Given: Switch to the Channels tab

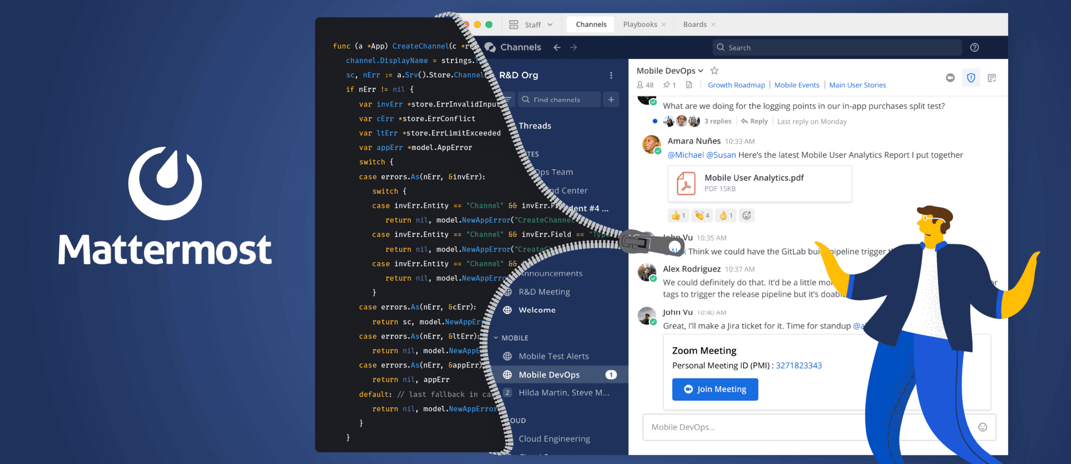Looking at the screenshot, I should coord(591,24).
